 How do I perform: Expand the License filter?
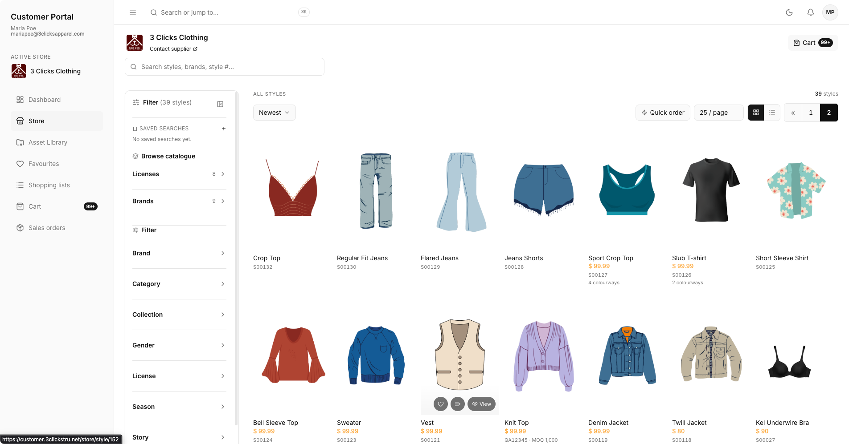pos(179,376)
